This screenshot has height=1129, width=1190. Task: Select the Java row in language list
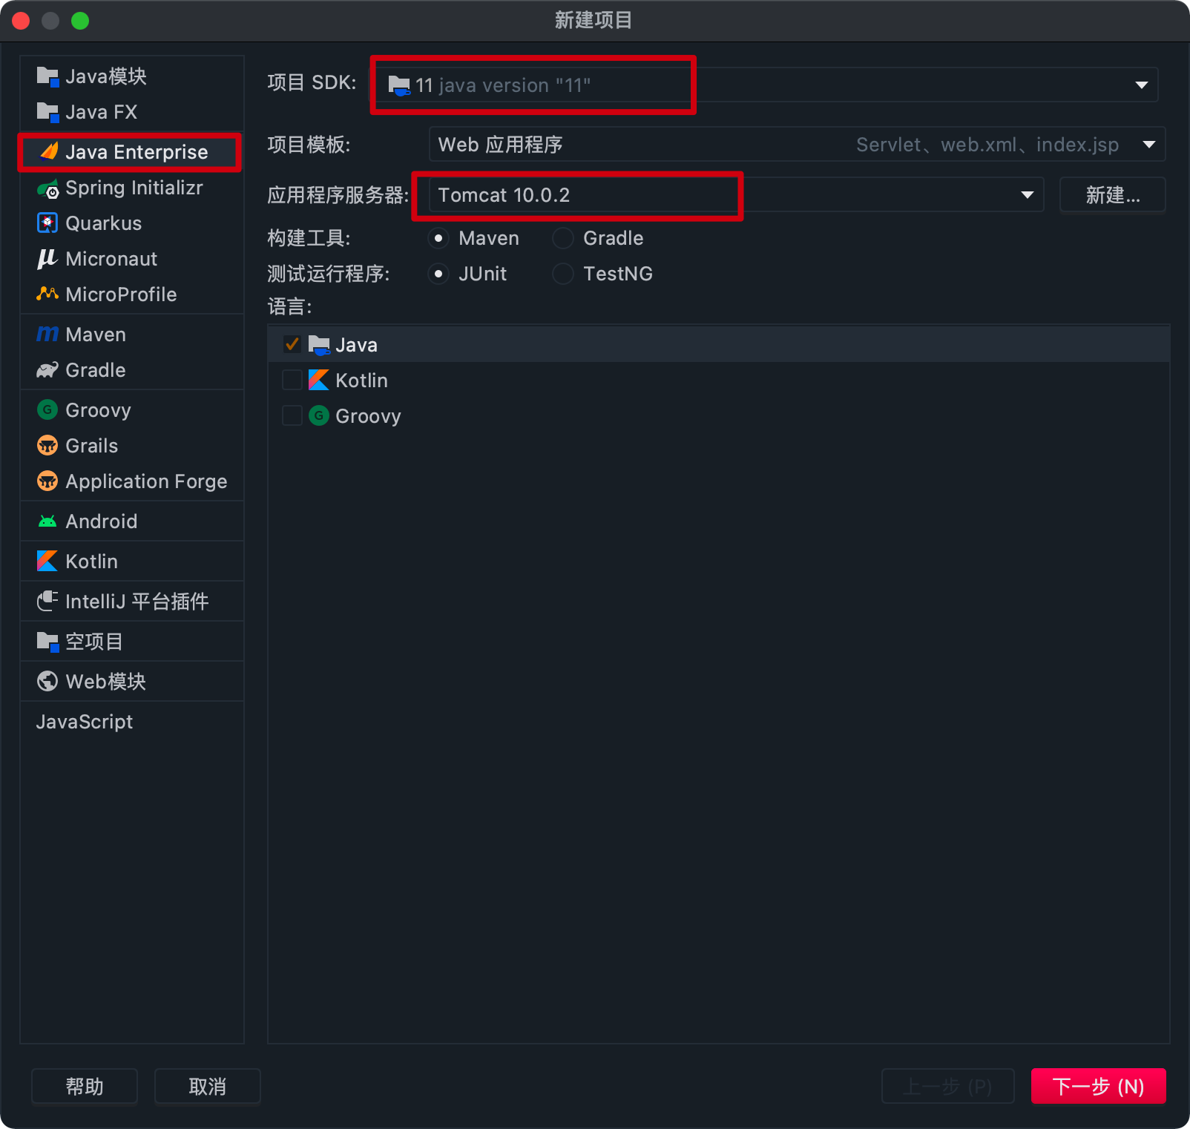(x=718, y=345)
